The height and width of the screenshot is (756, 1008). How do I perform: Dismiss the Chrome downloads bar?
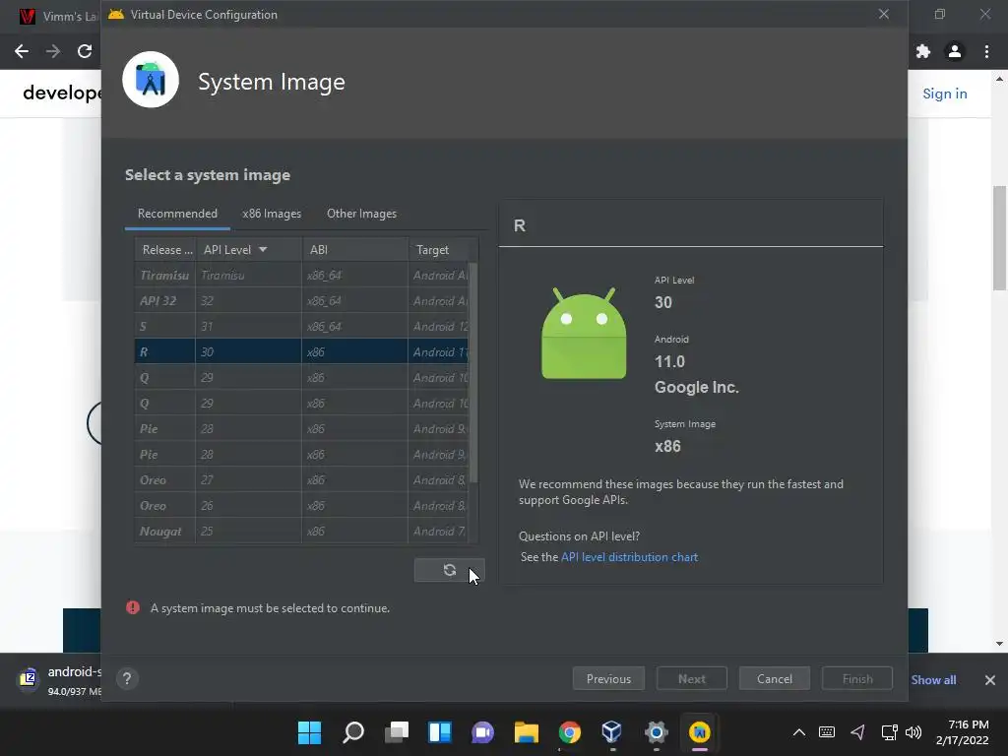coord(990,679)
